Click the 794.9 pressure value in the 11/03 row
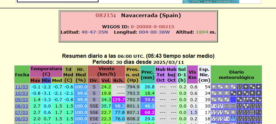 [x=133, y=87]
